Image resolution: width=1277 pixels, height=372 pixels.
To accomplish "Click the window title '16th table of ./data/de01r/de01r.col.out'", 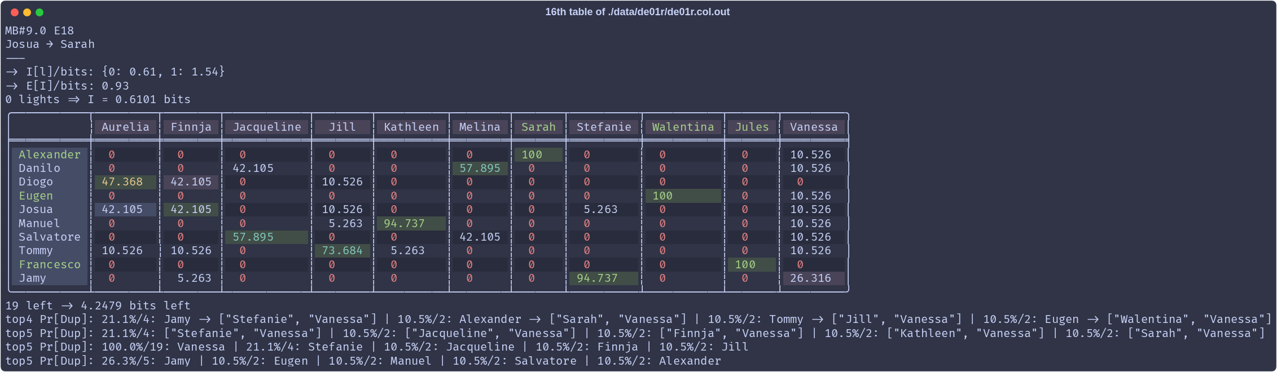I will pos(637,12).
